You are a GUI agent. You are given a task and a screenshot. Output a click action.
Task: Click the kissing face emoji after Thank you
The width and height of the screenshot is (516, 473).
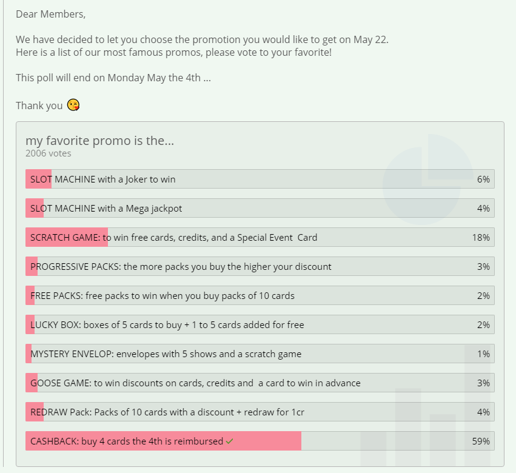pyautogui.click(x=73, y=105)
